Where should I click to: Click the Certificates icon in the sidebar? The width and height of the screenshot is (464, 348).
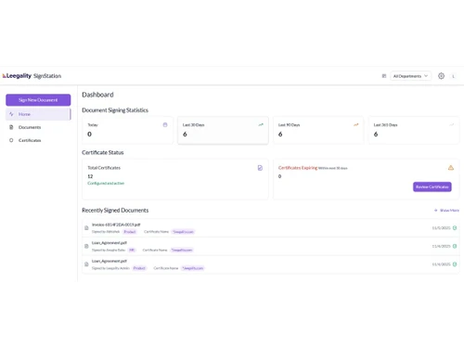pos(11,140)
